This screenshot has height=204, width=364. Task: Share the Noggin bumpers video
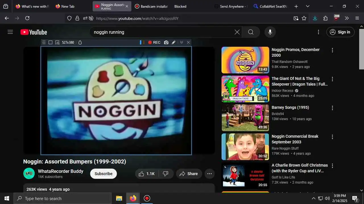click(189, 174)
